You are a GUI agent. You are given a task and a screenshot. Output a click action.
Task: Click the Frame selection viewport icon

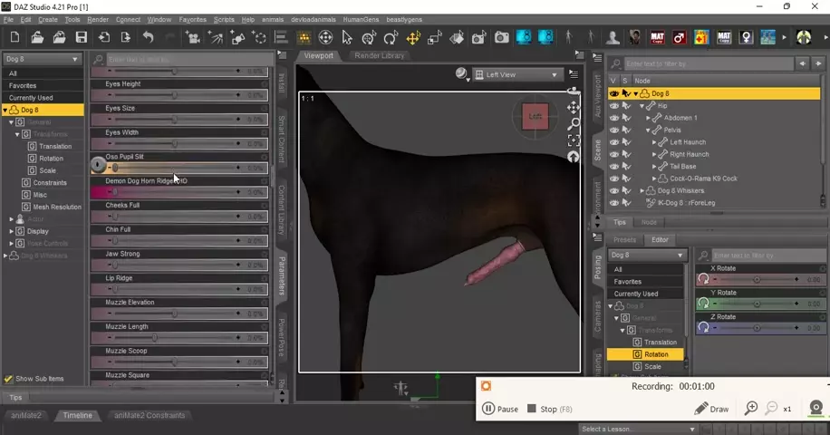(574, 140)
